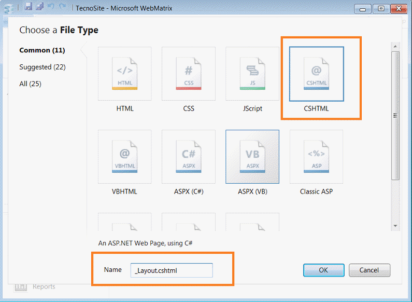
Task: Confirm with the OK button
Action: pos(324,270)
